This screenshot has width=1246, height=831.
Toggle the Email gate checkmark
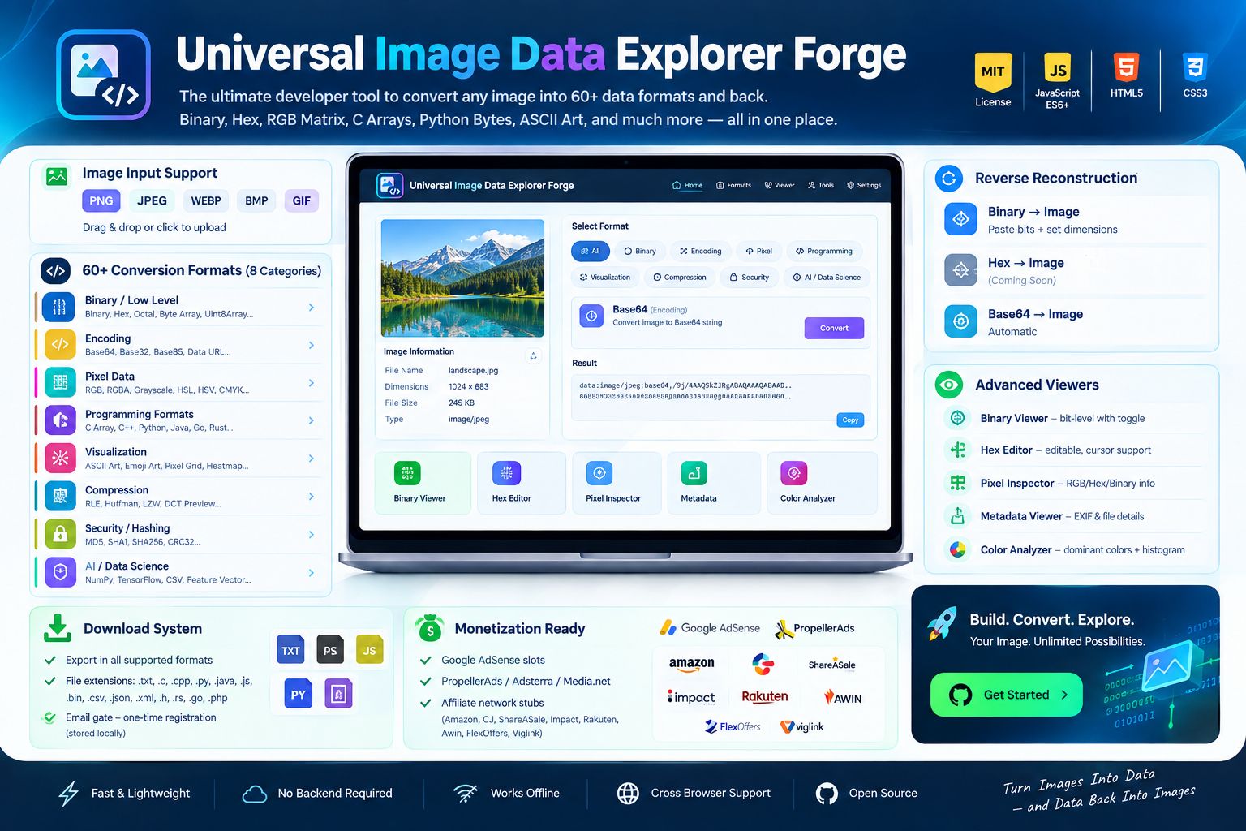point(50,717)
